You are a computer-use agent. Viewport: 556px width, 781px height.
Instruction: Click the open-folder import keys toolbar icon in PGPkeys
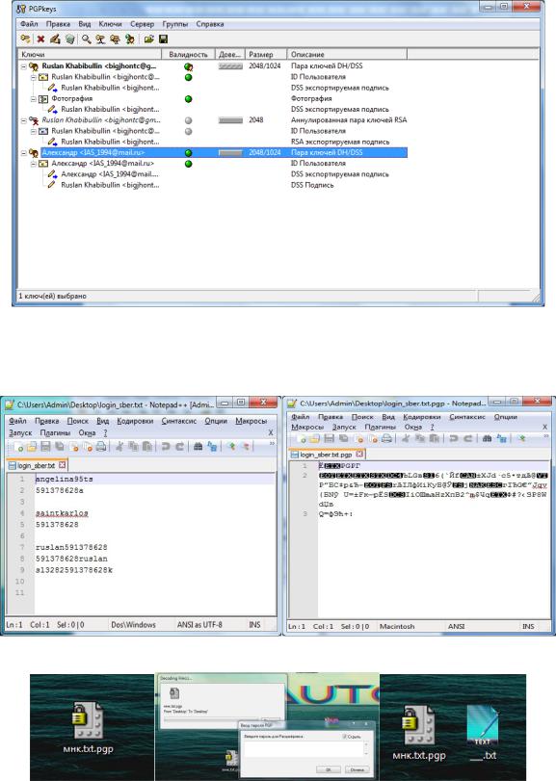148,39
